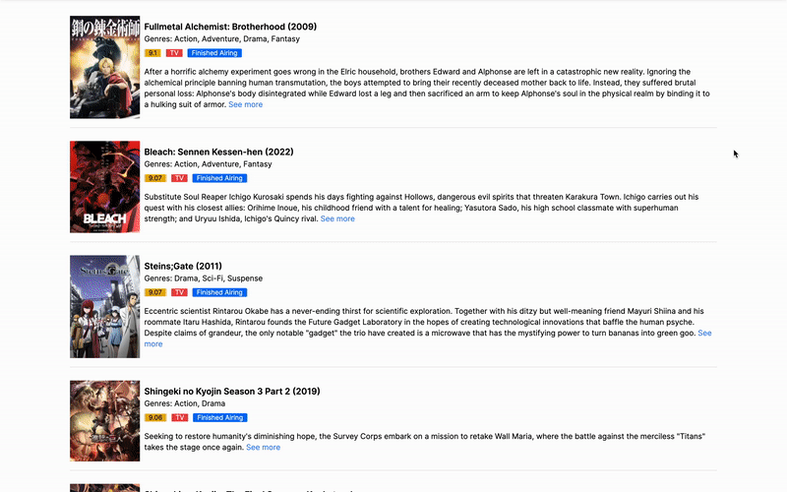Show full Shingeki no Kyojin synopsis
787x492 pixels.
[263, 447]
